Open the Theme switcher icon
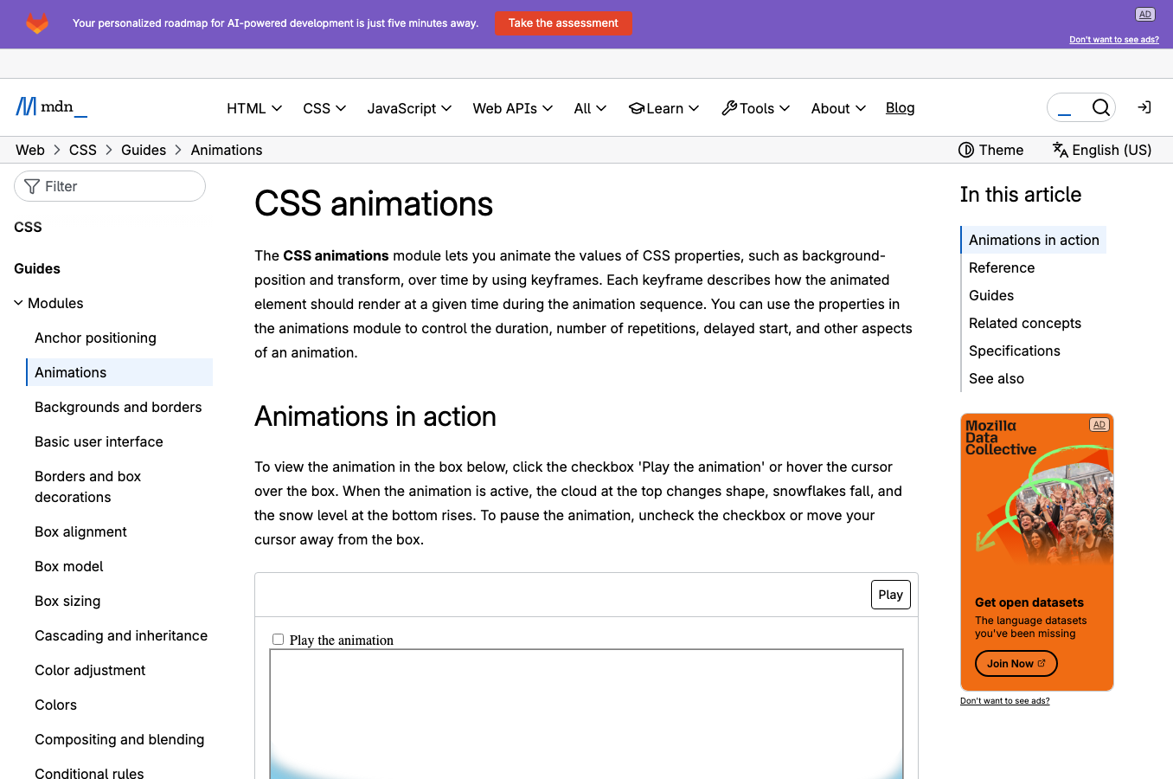Viewport: 1173px width, 779px height. pyautogui.click(x=966, y=150)
